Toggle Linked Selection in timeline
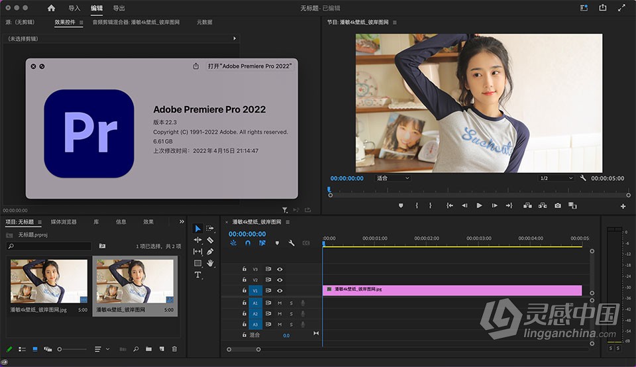 point(262,243)
